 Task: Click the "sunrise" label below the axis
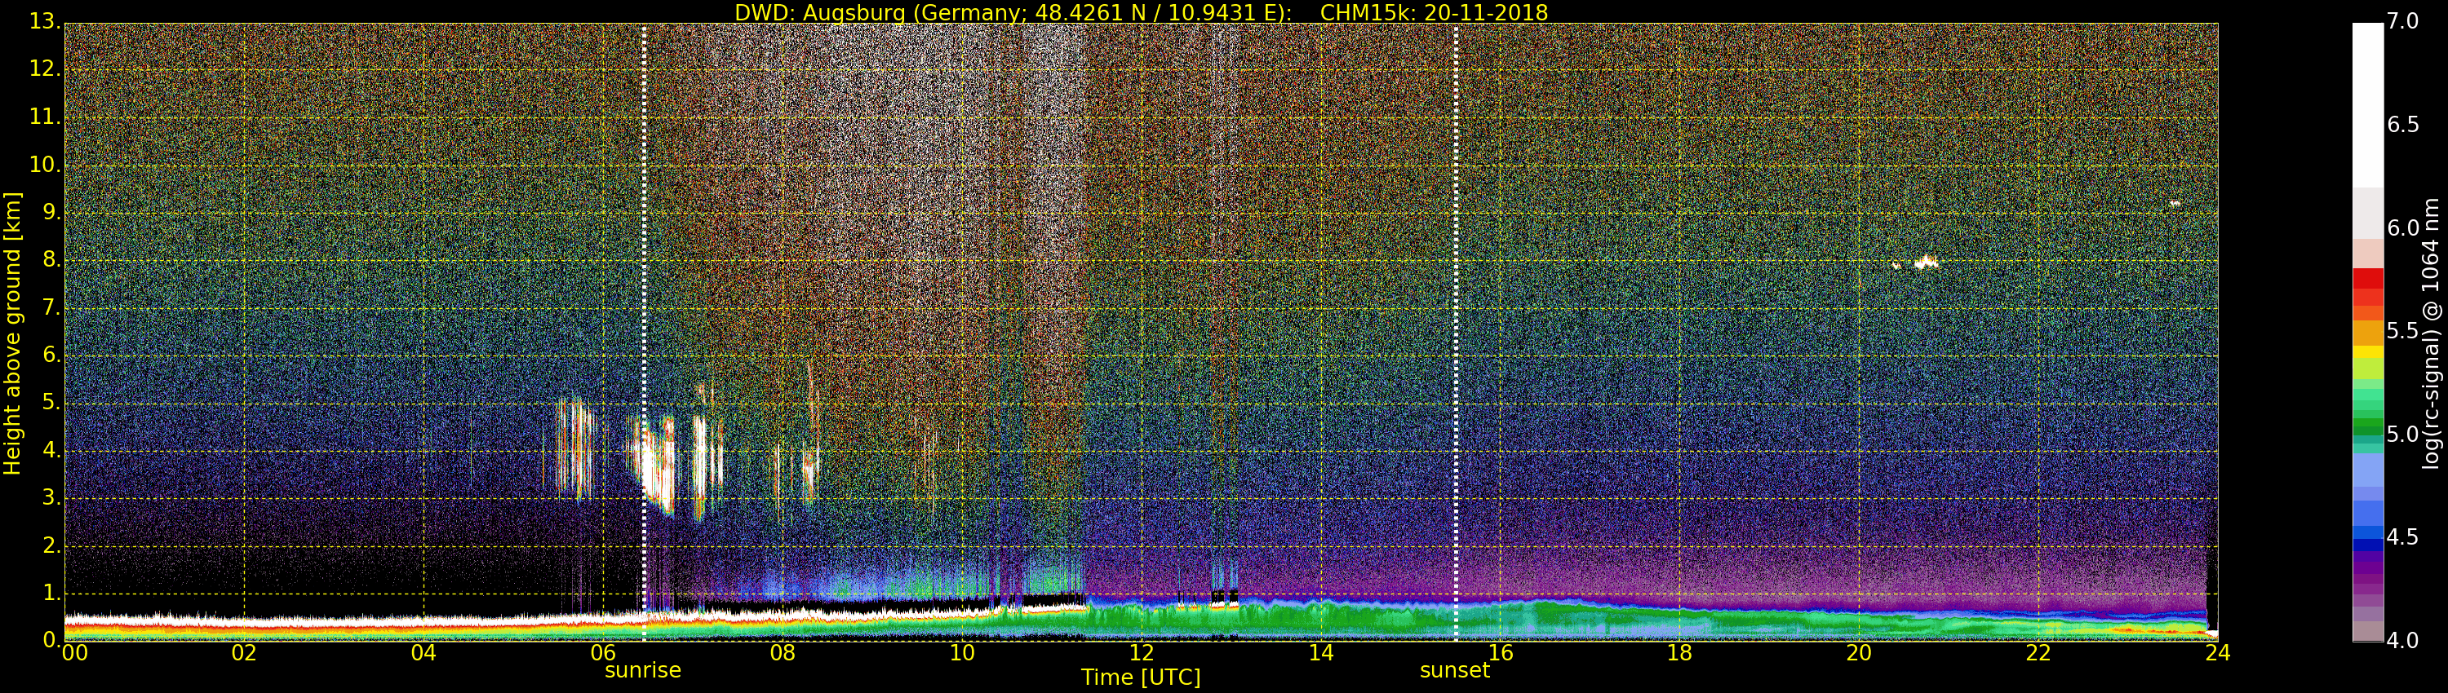[642, 670]
